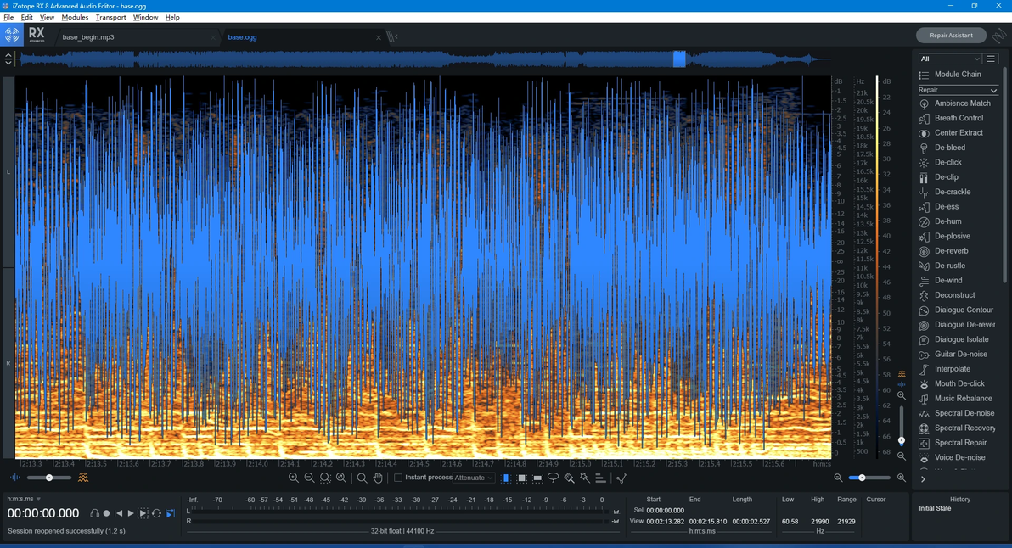1012x548 pixels.
Task: Launch the Dialogue Isolate module
Action: (x=961, y=339)
